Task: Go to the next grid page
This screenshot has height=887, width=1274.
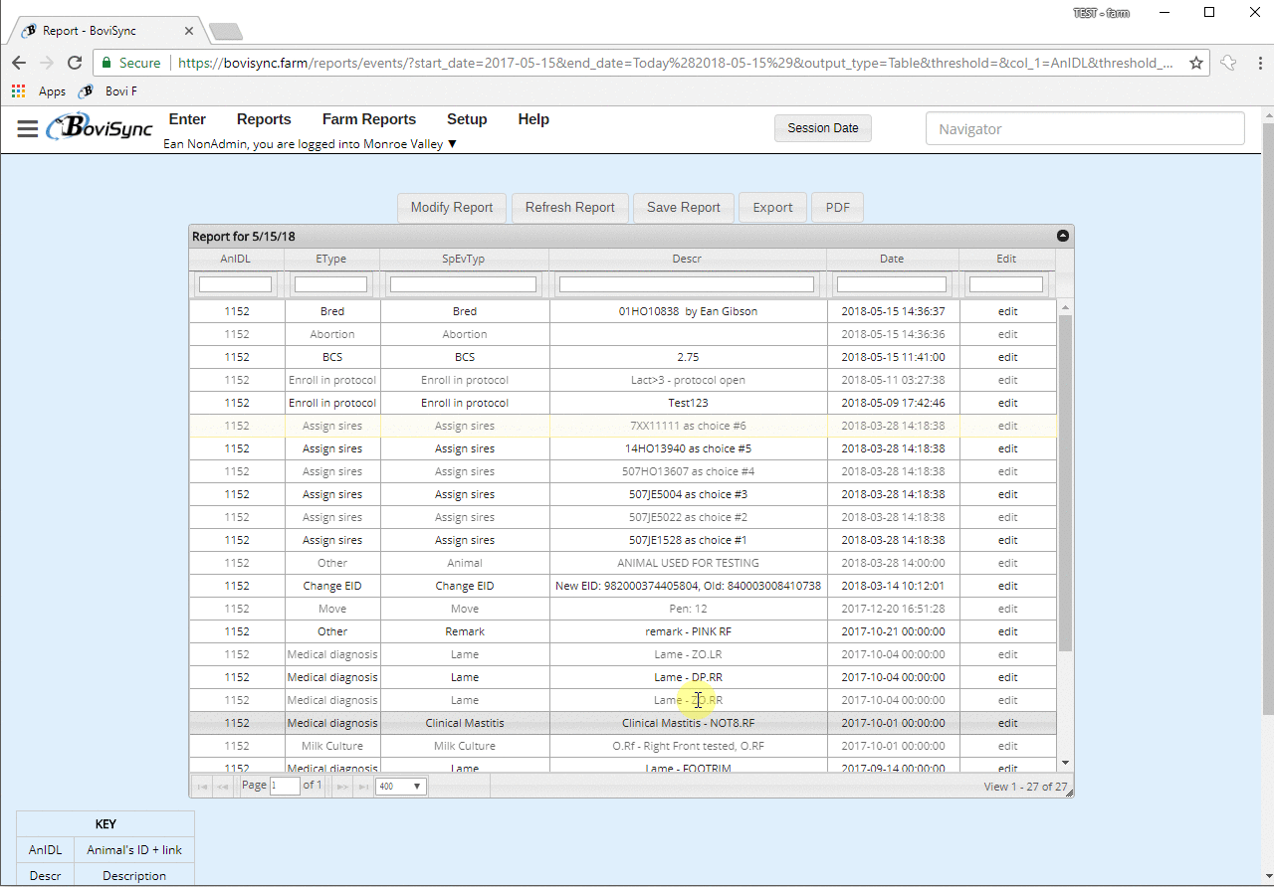Action: [x=341, y=787]
